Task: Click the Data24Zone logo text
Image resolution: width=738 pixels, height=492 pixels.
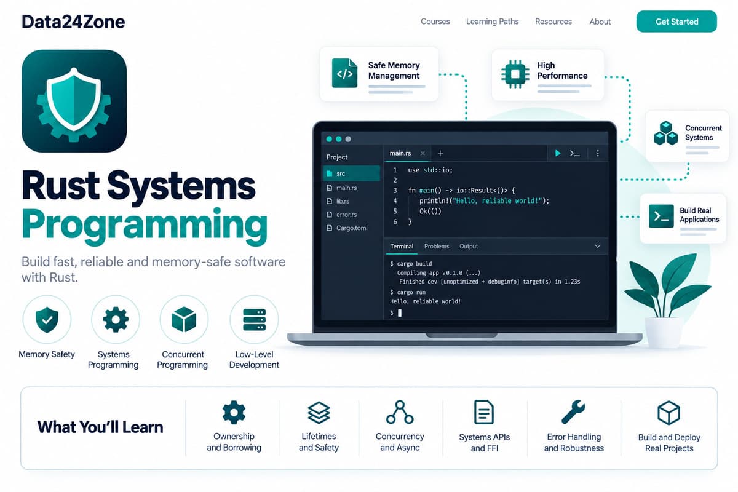Action: tap(73, 22)
